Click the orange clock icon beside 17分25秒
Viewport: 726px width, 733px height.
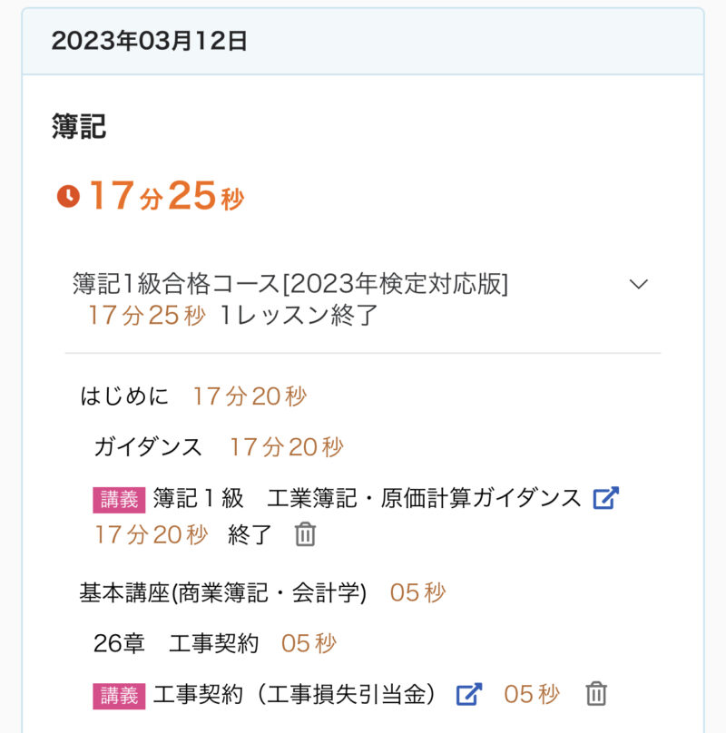[68, 196]
